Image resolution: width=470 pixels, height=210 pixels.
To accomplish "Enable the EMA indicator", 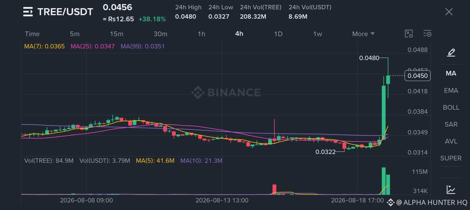I will [451, 90].
